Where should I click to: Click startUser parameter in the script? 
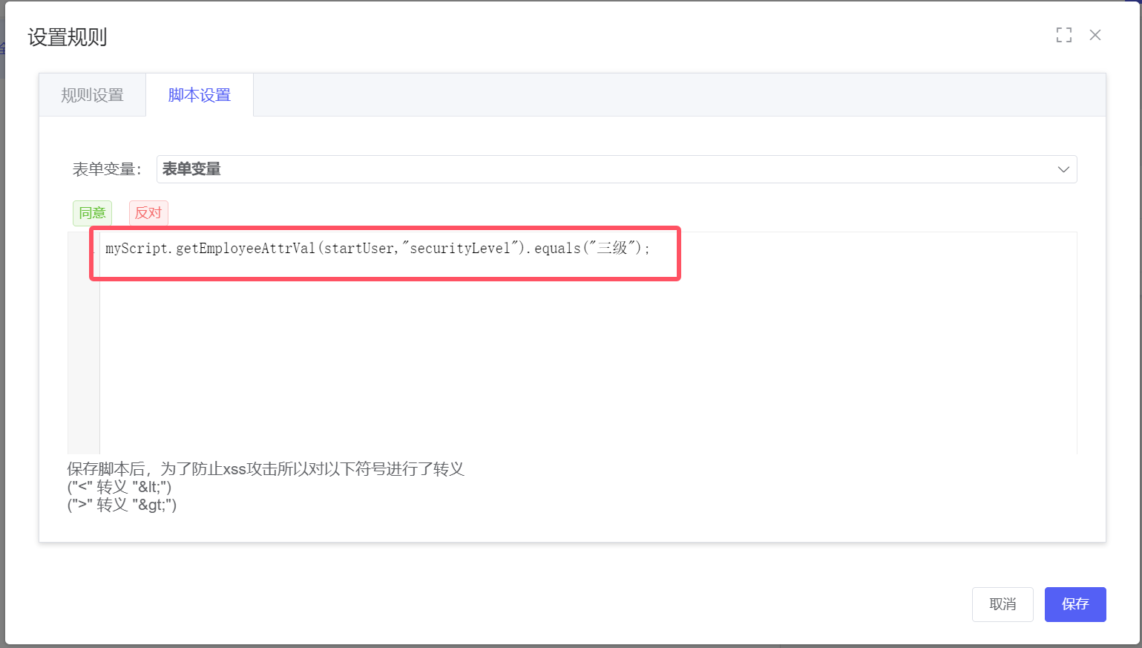point(358,249)
